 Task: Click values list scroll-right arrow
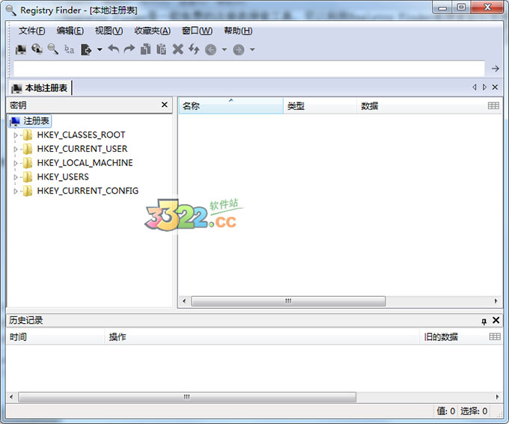(x=496, y=301)
